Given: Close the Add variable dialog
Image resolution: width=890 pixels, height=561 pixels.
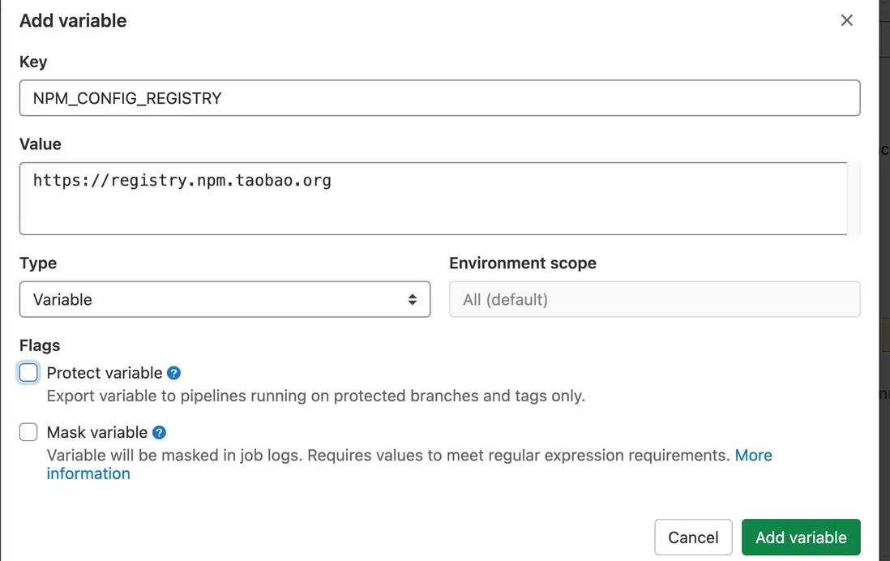Looking at the screenshot, I should (x=847, y=20).
